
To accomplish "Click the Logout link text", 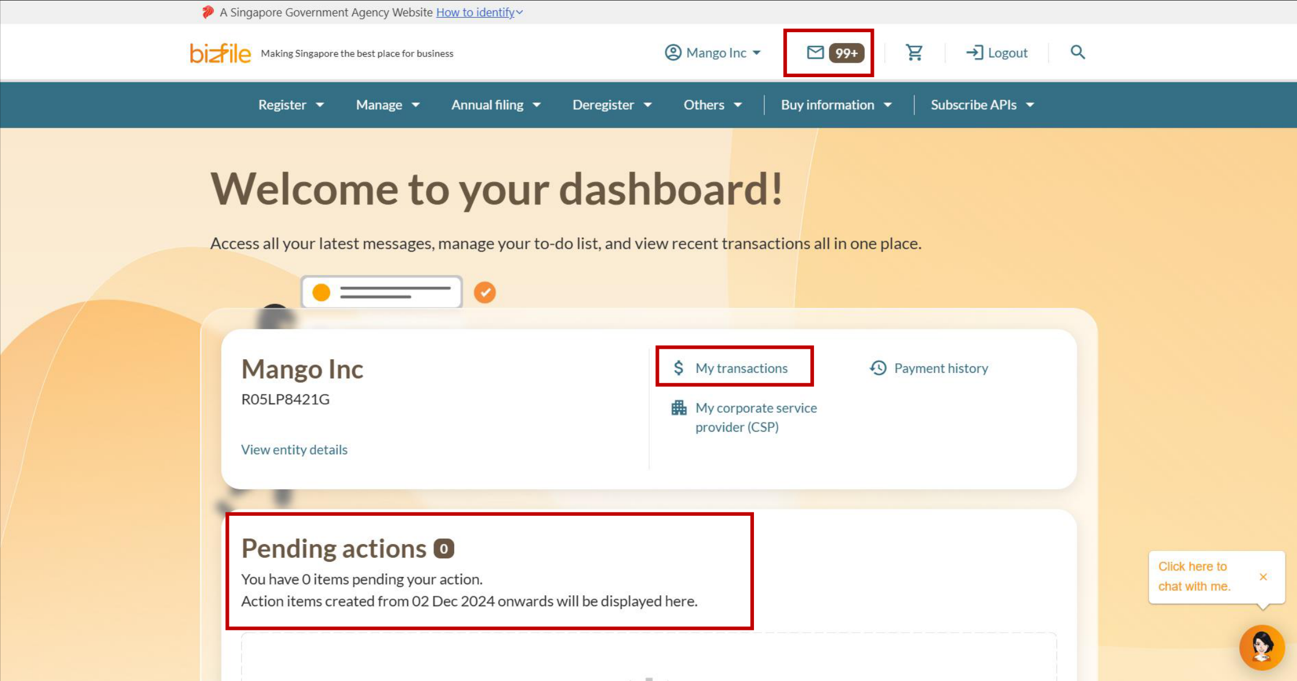I will [x=1008, y=52].
